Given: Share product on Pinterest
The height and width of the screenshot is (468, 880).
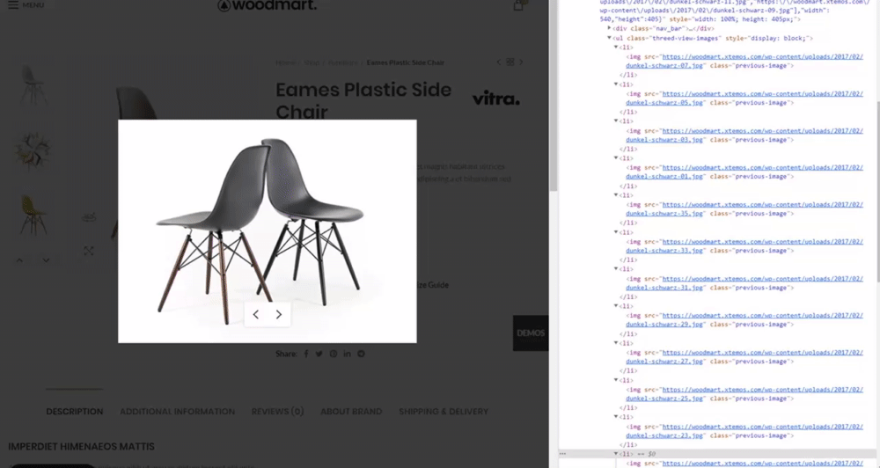Looking at the screenshot, I should [x=334, y=354].
